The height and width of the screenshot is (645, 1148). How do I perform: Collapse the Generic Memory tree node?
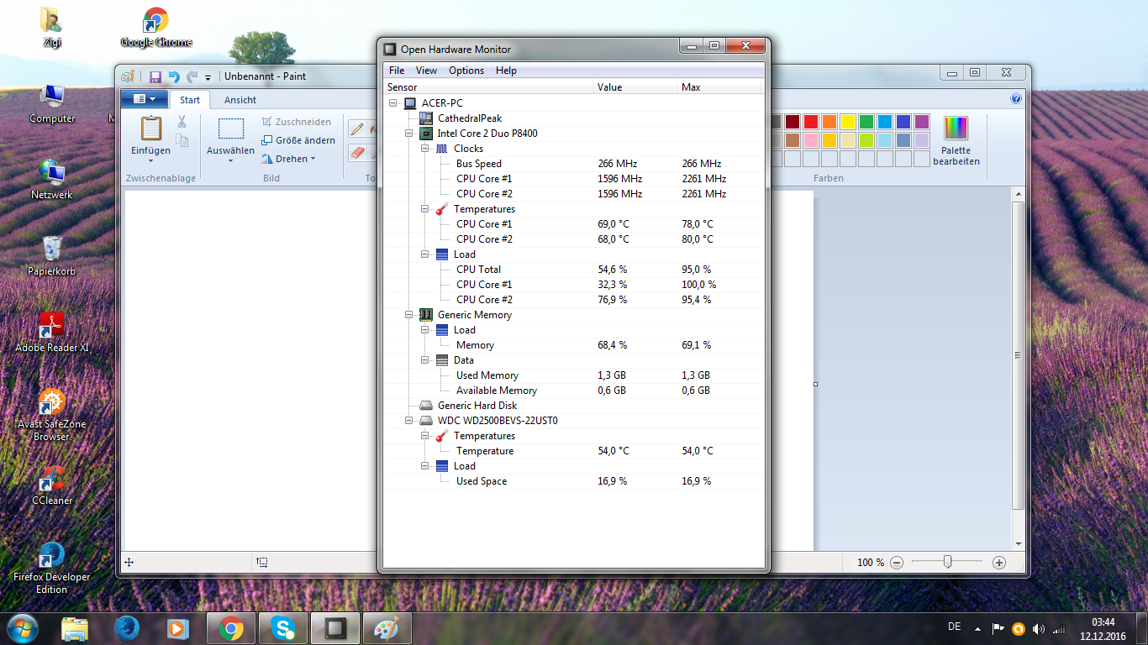pos(409,315)
